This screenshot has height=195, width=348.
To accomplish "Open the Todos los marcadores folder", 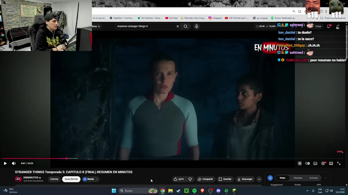I will click(333, 18).
